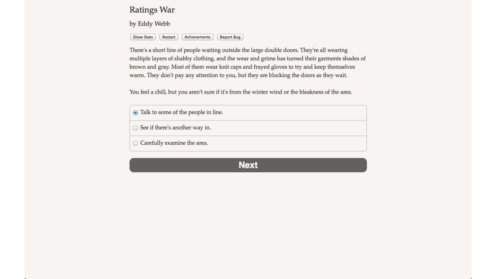Advance the story with the Next button

click(x=248, y=165)
